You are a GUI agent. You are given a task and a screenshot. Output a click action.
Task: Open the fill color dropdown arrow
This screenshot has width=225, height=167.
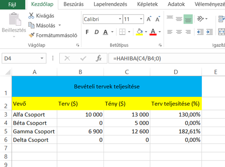[146, 32]
